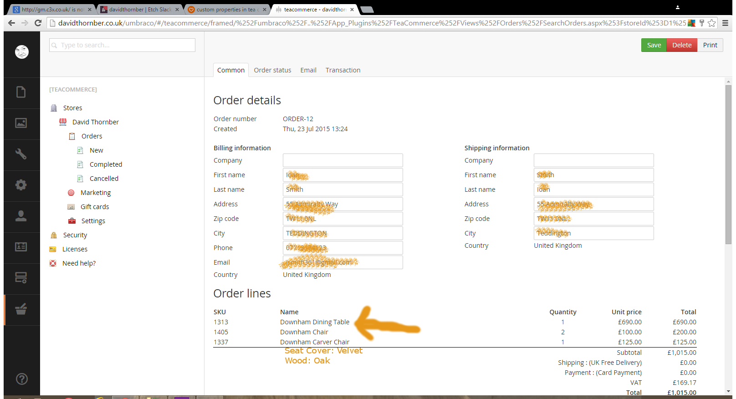Click the Gift cards icon
The width and height of the screenshot is (736, 399).
(71, 207)
